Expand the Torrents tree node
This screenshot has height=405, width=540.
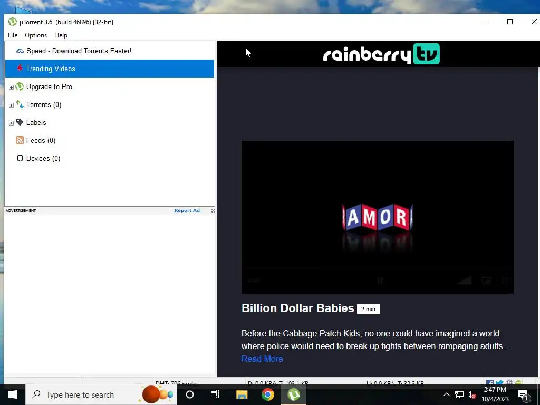click(x=11, y=105)
